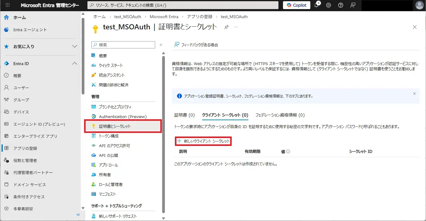426x221 pixels.
Task: Click 新しいクライアント シークレット button
Action: tap(203, 141)
